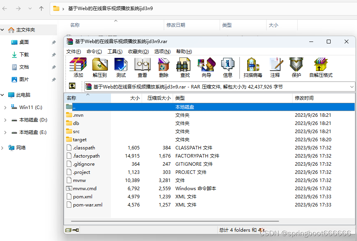Click the Explorer address bar path
Viewport: 357px width, 241px height.
tap(111, 9)
